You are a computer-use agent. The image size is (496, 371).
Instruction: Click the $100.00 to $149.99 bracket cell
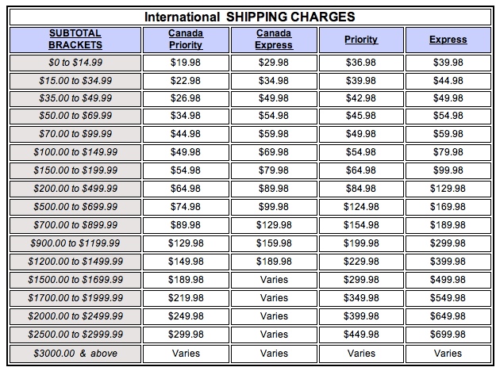[75, 152]
